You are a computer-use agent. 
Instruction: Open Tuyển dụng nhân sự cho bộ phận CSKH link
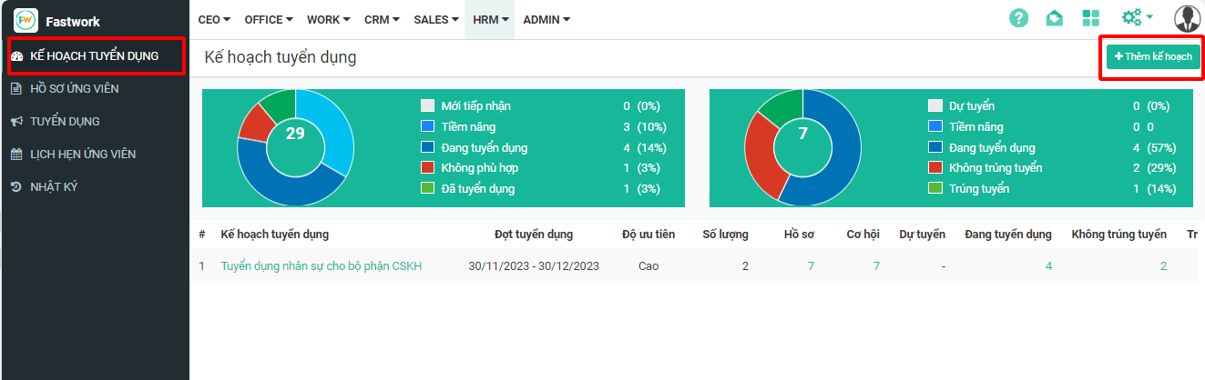[321, 266]
